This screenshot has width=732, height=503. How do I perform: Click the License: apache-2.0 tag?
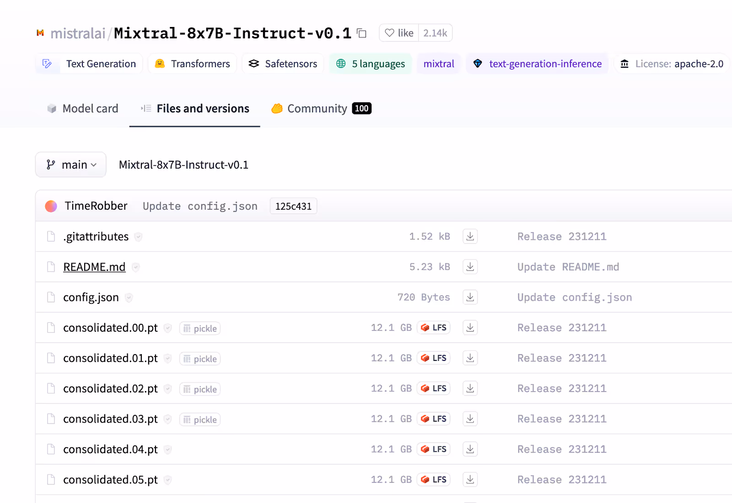[x=671, y=64]
